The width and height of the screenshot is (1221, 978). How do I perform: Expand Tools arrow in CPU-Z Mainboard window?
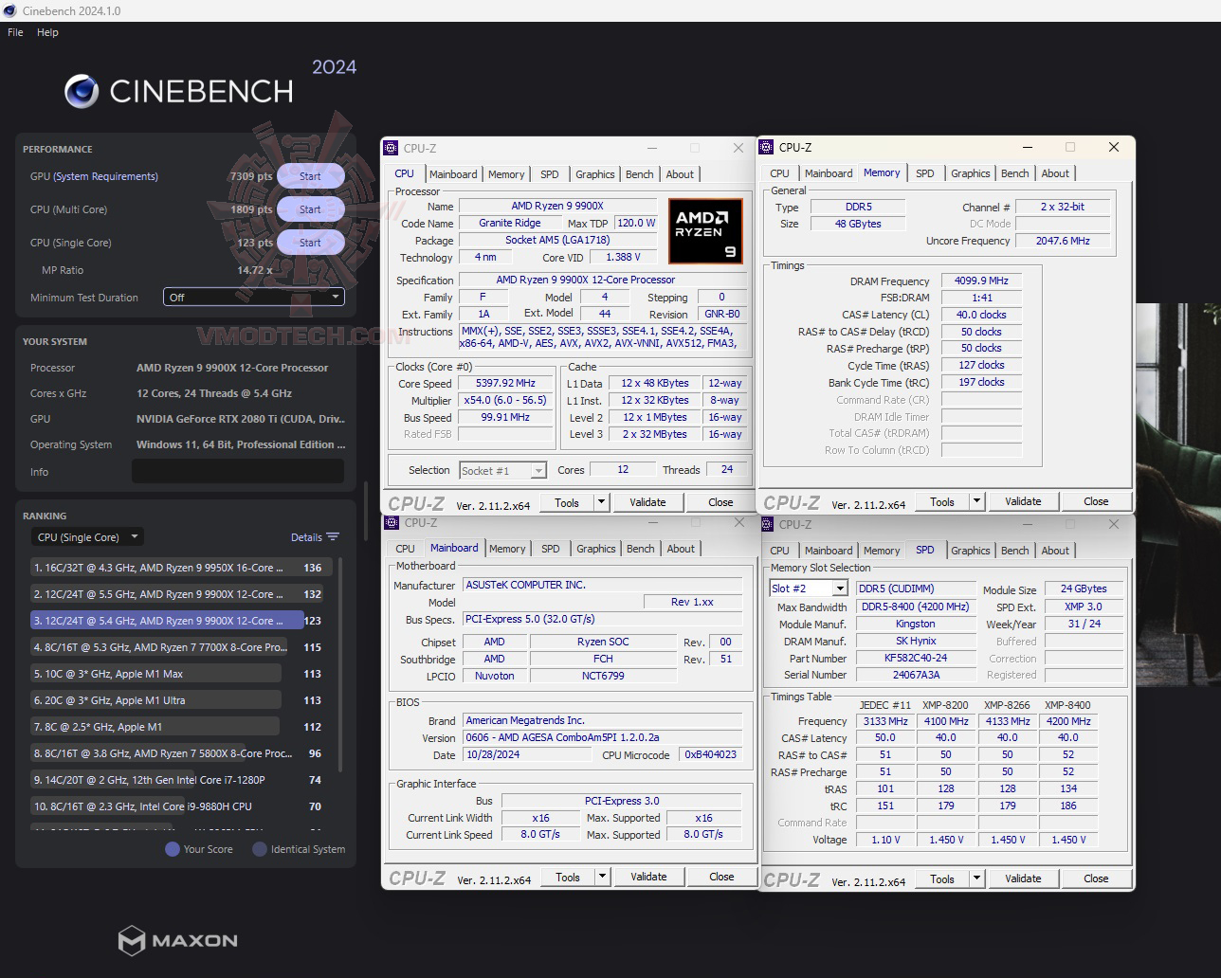[602, 877]
